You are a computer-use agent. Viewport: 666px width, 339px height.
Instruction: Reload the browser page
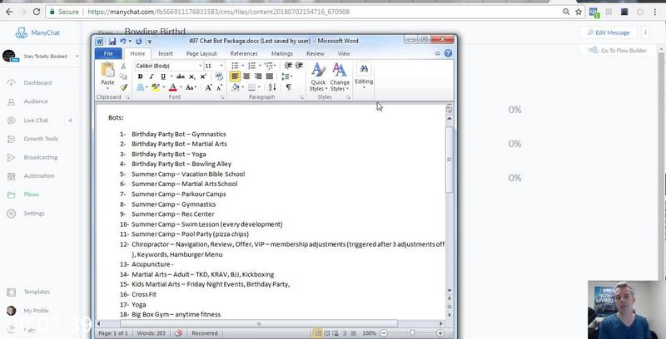(37, 12)
